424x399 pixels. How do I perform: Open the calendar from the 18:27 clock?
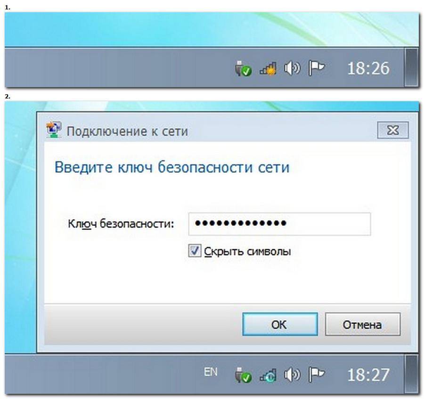[368, 375]
